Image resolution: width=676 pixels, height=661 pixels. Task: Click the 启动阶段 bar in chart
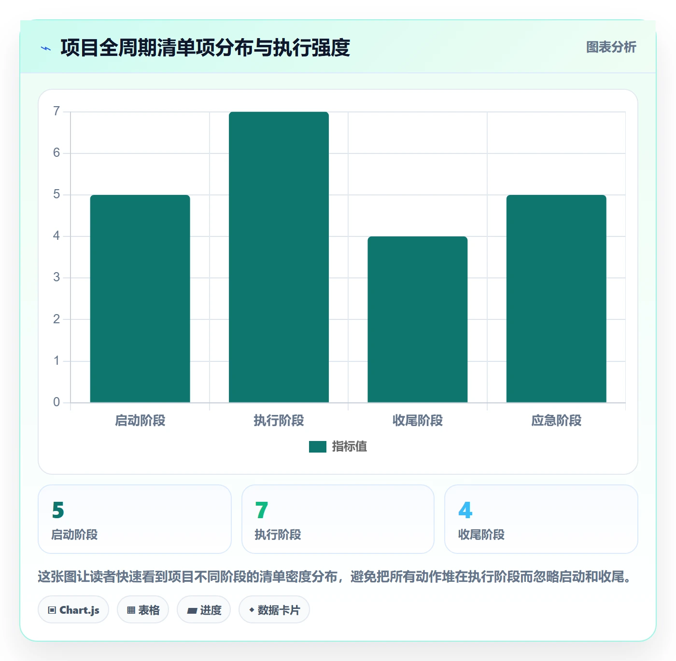[140, 299]
